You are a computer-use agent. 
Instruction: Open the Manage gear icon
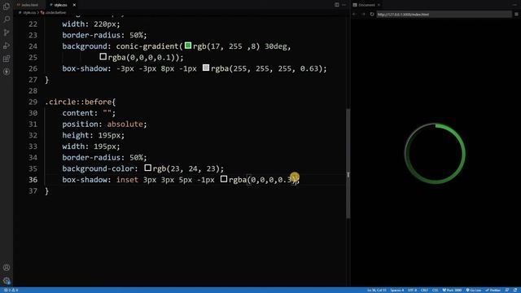pyautogui.click(x=7, y=281)
